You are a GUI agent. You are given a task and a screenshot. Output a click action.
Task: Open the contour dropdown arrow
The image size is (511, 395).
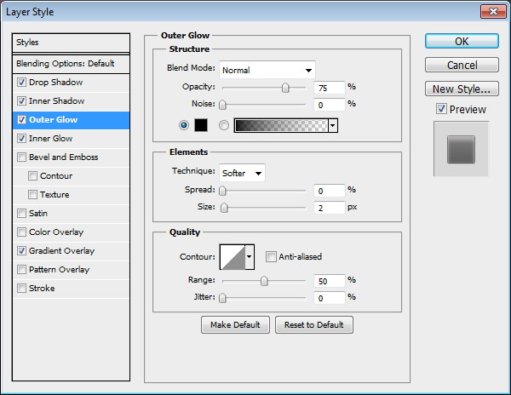(250, 255)
